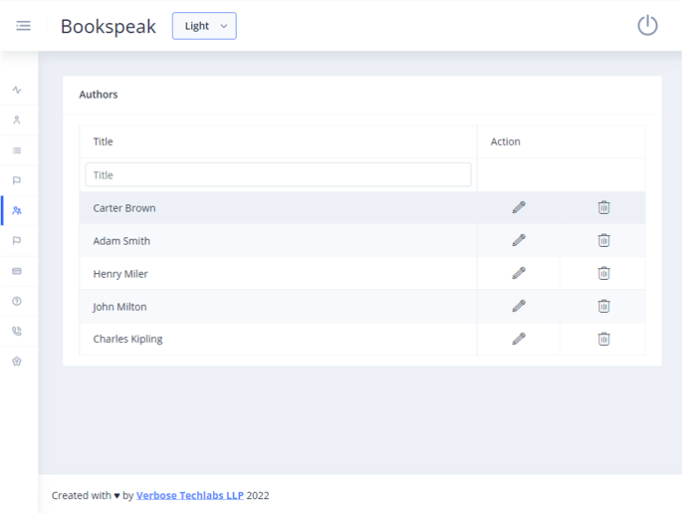Click the Authors card heading

(99, 95)
